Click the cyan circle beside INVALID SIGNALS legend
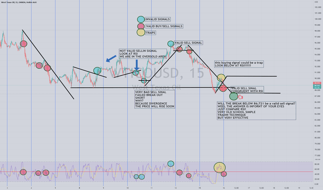The height and width of the screenshot is (190, 323). pos(141,19)
